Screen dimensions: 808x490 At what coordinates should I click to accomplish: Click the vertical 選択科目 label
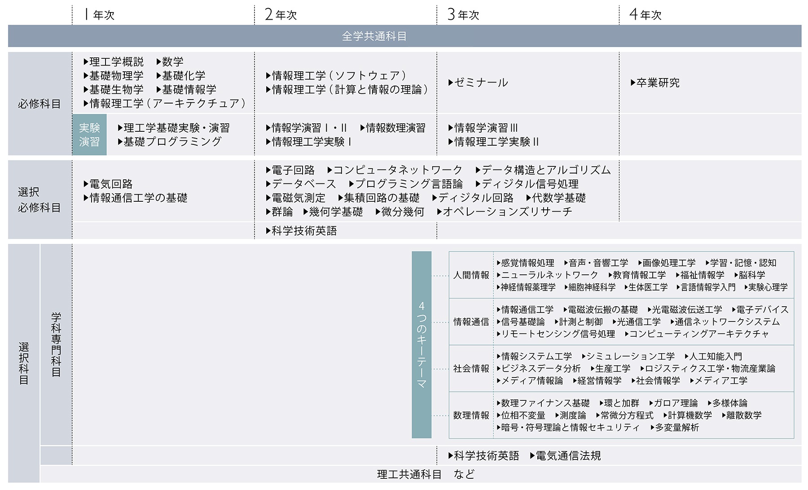24,363
